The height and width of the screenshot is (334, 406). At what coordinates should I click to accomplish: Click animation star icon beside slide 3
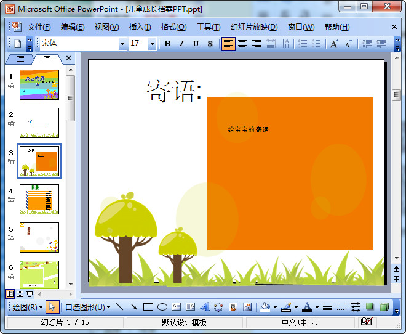pyautogui.click(x=11, y=161)
